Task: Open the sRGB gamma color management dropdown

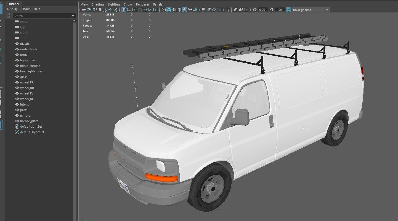Action: point(327,10)
